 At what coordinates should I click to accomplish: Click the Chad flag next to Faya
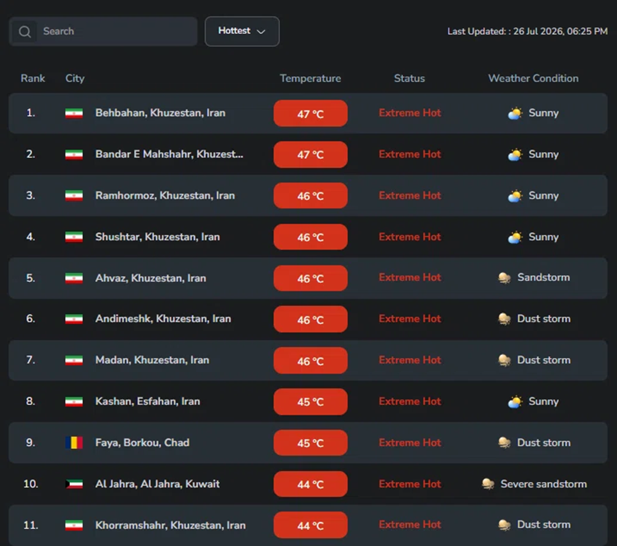coord(74,442)
